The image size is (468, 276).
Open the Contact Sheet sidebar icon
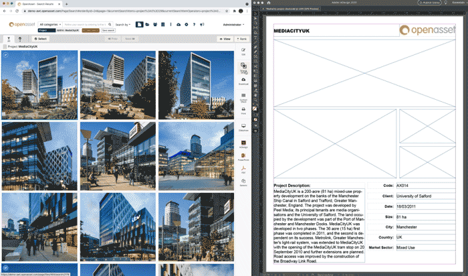pos(243,98)
